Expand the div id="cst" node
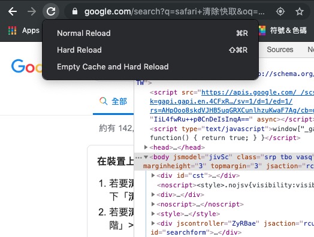 (x=153, y=175)
